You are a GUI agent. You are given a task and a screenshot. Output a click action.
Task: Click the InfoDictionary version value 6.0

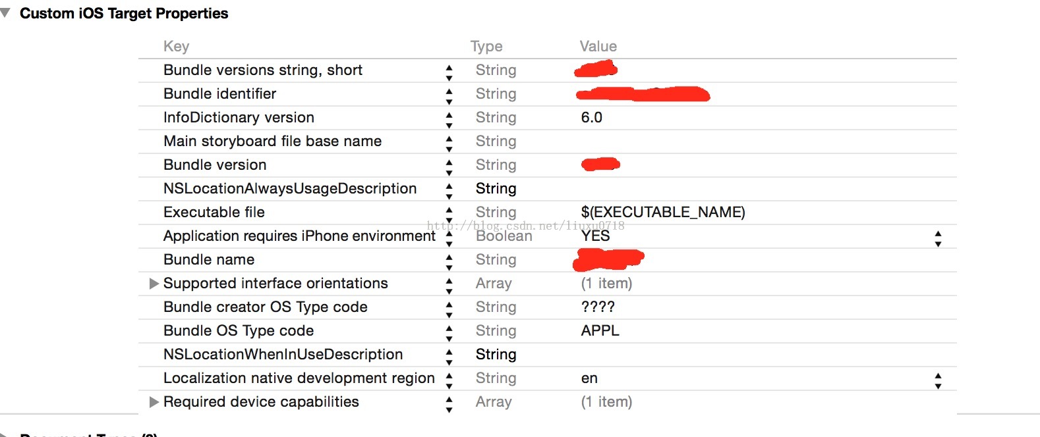click(x=592, y=118)
